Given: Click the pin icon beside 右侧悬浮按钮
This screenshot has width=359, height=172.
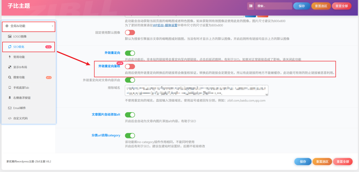Looking at the screenshot, I should [x=10, y=98].
